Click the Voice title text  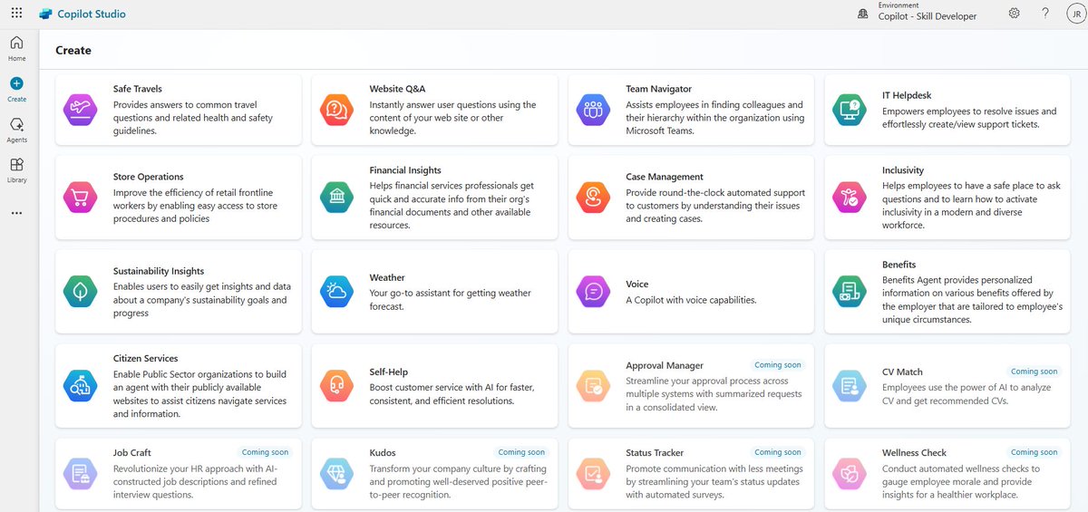[x=636, y=284]
